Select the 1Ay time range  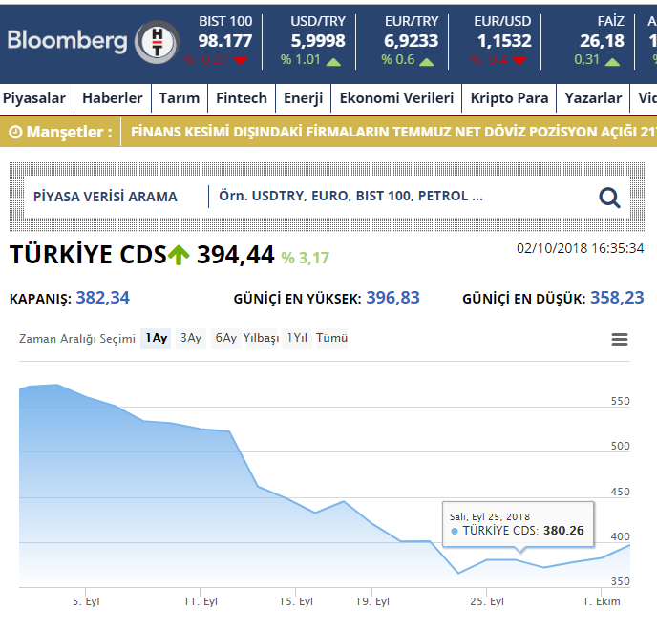coord(156,339)
